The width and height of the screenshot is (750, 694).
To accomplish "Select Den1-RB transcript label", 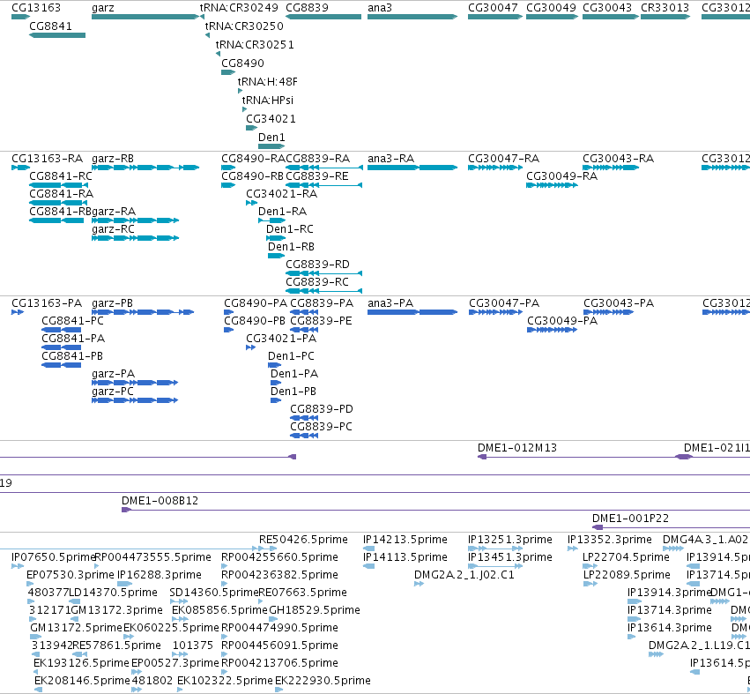I will pyautogui.click(x=291, y=247).
